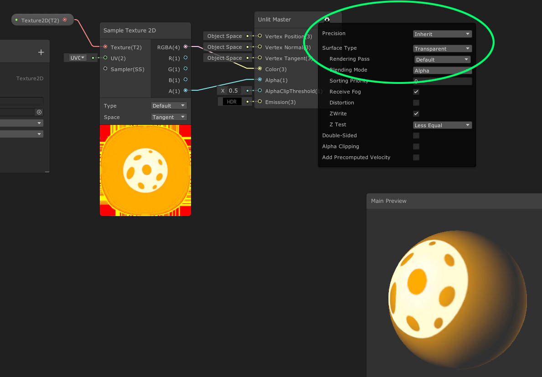Screen dimensions: 542x377
Task: Open the Type dropdown on Sample Texture 2D
Action: [169, 105]
